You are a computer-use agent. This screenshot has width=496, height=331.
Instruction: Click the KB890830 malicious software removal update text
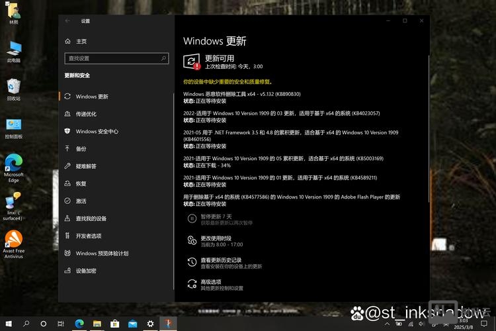click(242, 94)
